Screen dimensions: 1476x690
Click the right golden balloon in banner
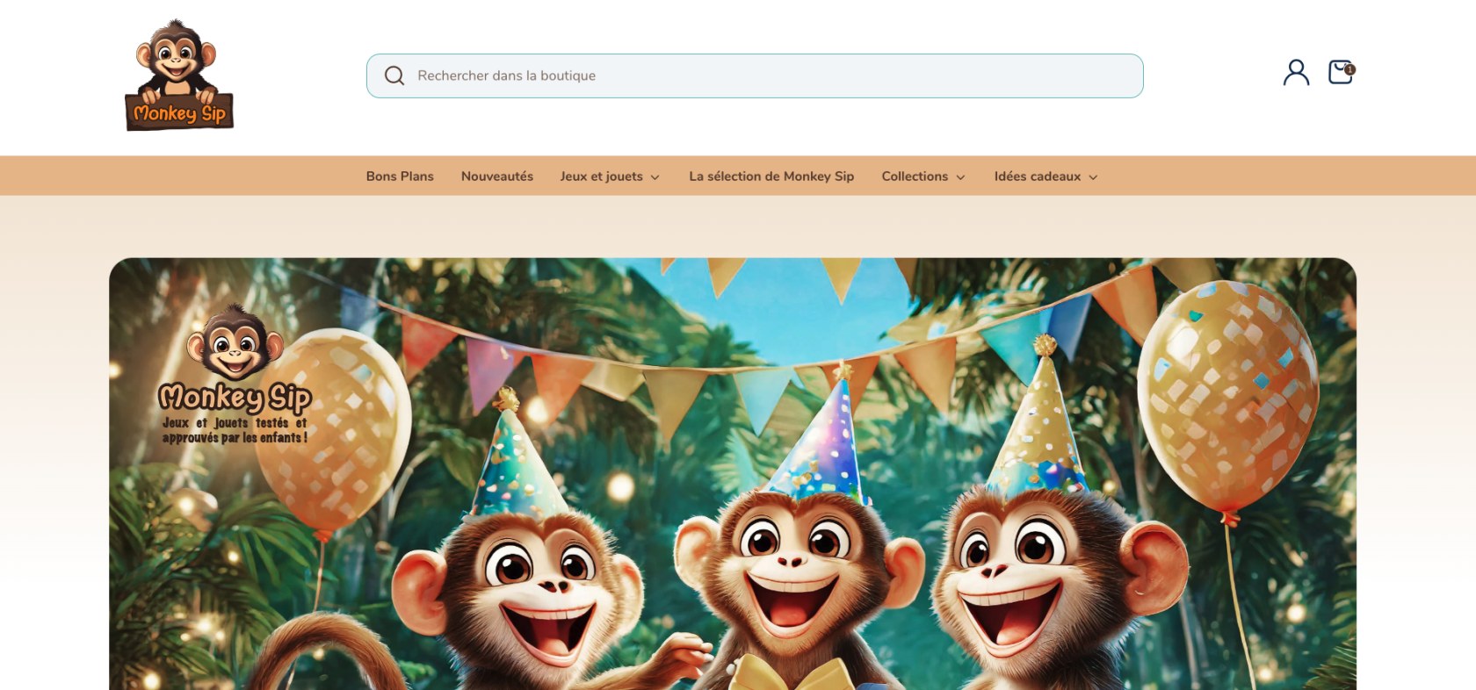(1227, 395)
